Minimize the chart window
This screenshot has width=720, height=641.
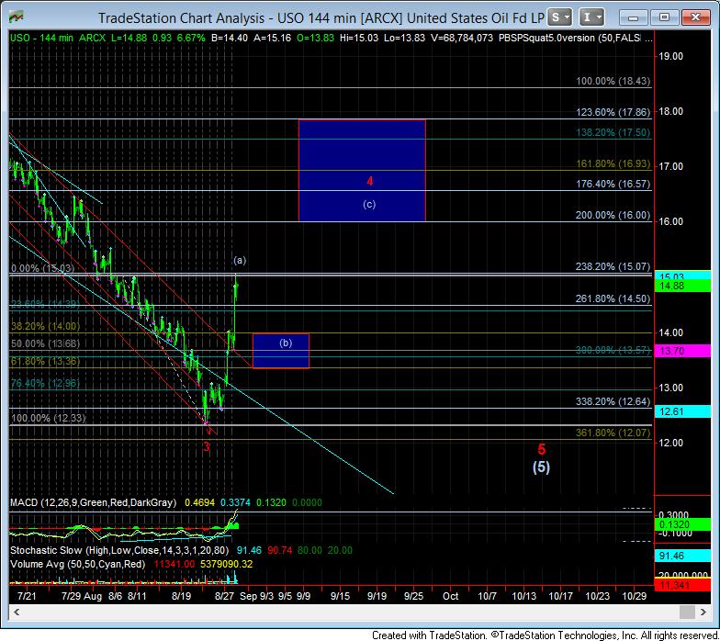[634, 17]
